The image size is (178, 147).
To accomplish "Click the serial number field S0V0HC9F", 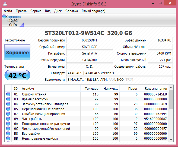I will coord(90,47).
